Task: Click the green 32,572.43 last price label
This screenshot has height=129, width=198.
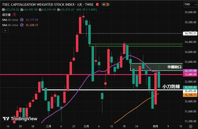Action: 190,87
